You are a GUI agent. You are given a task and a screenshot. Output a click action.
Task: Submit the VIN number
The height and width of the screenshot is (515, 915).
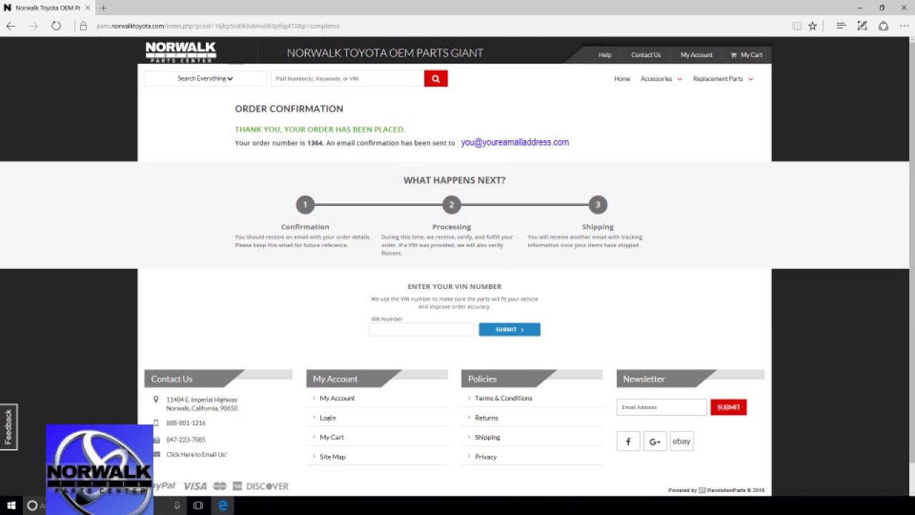tap(509, 330)
